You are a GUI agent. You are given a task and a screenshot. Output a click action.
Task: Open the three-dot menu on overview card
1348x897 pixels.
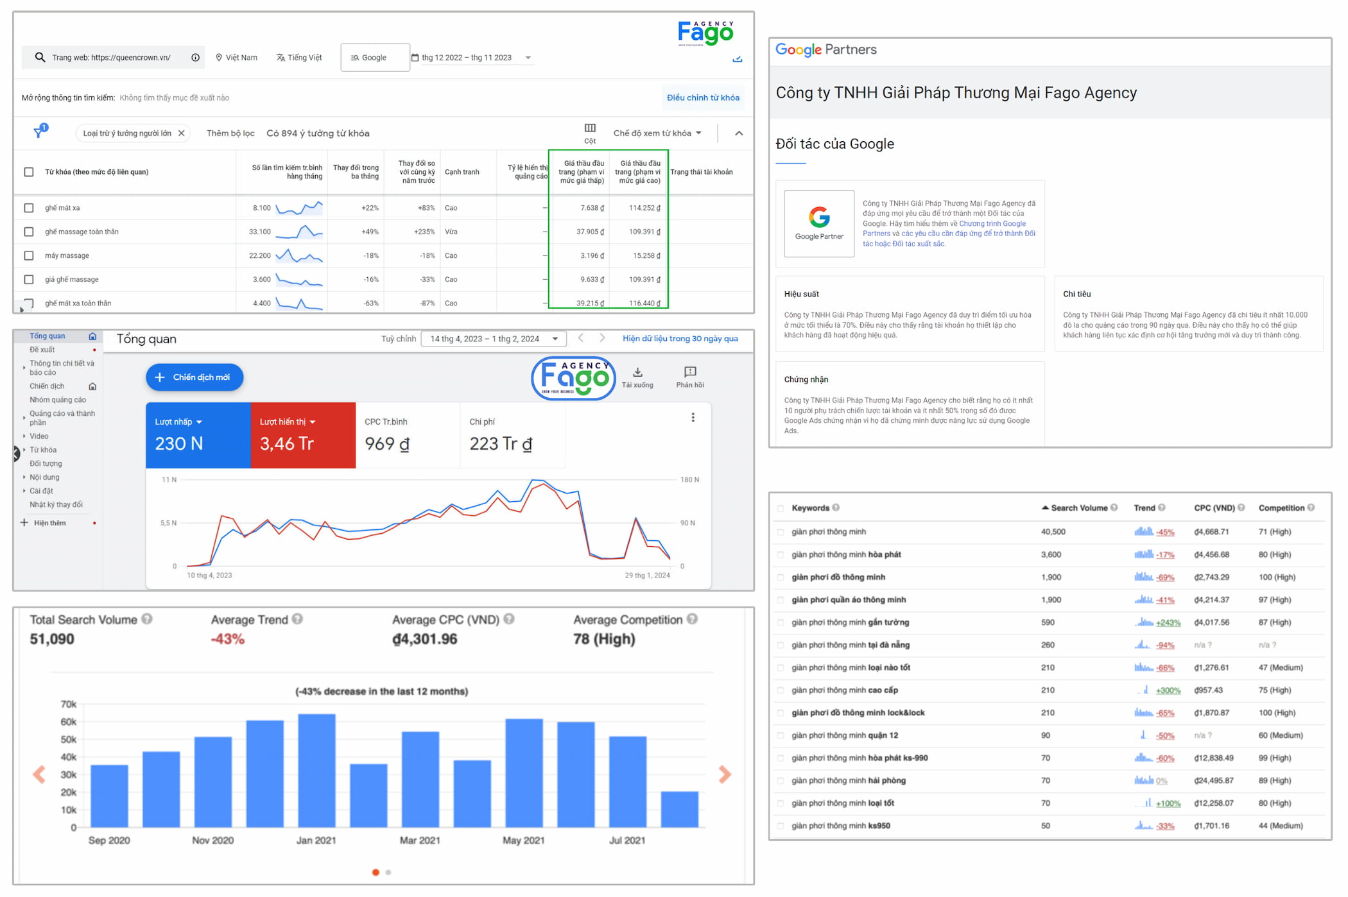693,417
